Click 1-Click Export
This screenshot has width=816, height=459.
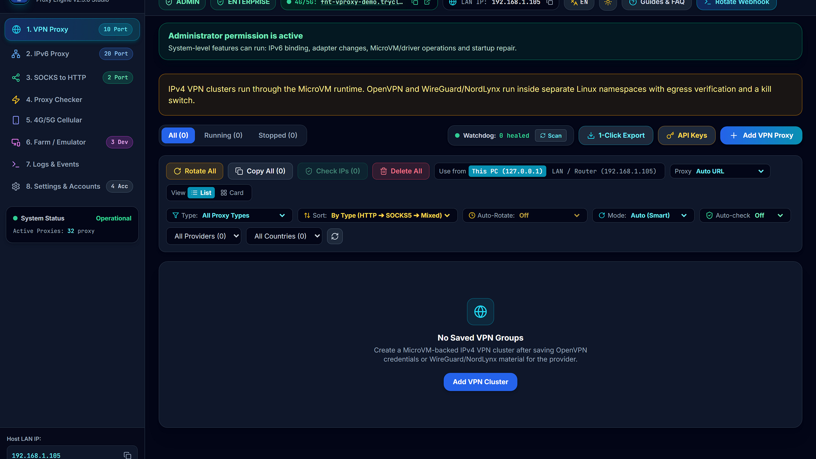[x=616, y=135]
